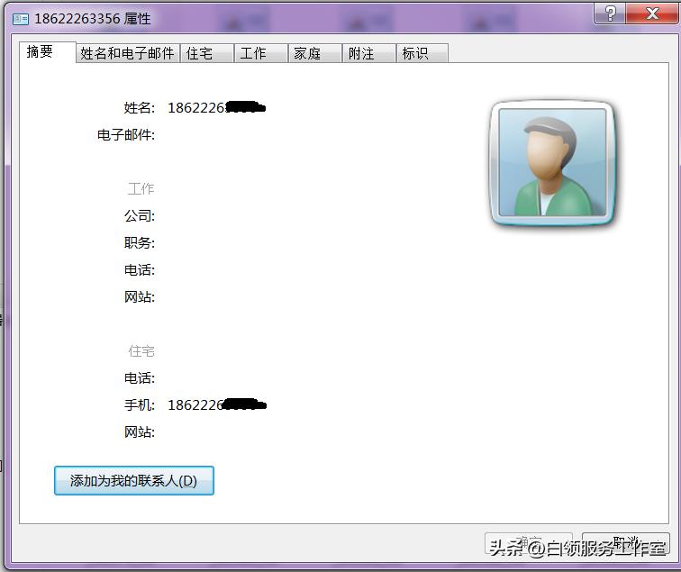Click the grey 工作 section heading
The image size is (681, 572).
pos(141,189)
